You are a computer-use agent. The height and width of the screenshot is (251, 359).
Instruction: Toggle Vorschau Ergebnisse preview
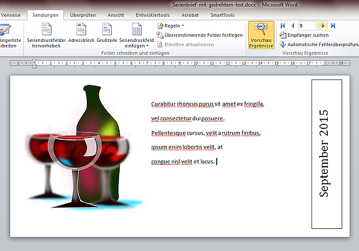(x=261, y=35)
